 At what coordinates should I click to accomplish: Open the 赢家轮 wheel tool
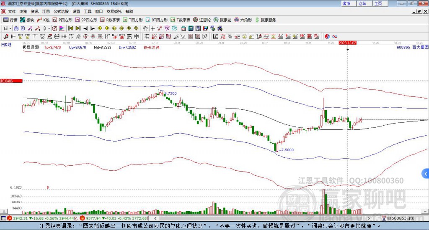pos(222,20)
